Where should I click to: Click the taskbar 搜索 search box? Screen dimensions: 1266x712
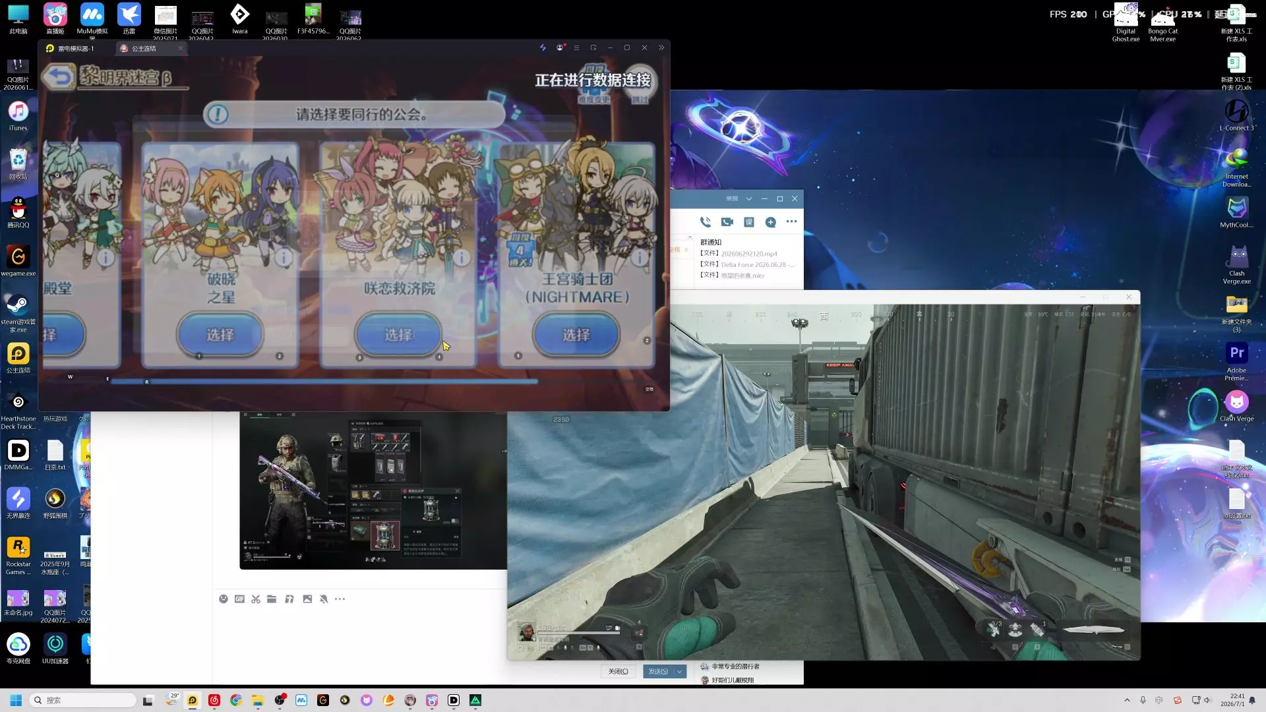(84, 700)
